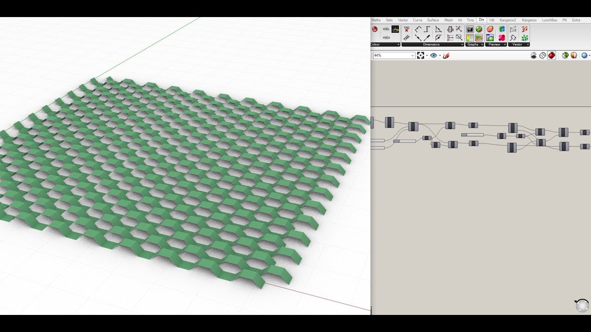Click the Zoom Extents canvas icon
This screenshot has height=332, width=591.
point(421,55)
